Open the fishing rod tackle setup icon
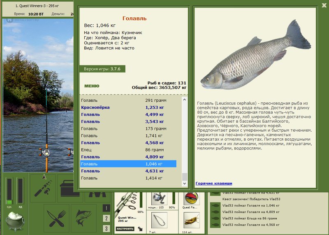The width and height of the screenshot is (329, 235). click(43, 188)
